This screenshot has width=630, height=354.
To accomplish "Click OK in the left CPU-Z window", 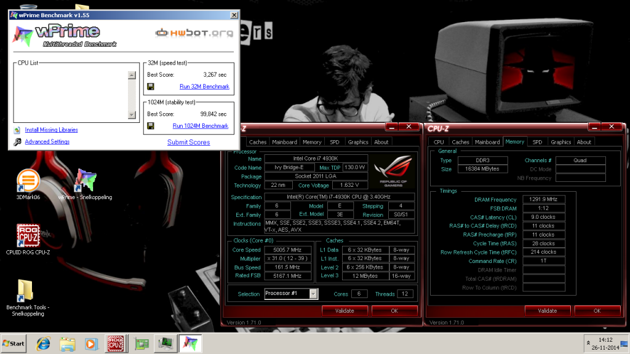I will pyautogui.click(x=394, y=310).
